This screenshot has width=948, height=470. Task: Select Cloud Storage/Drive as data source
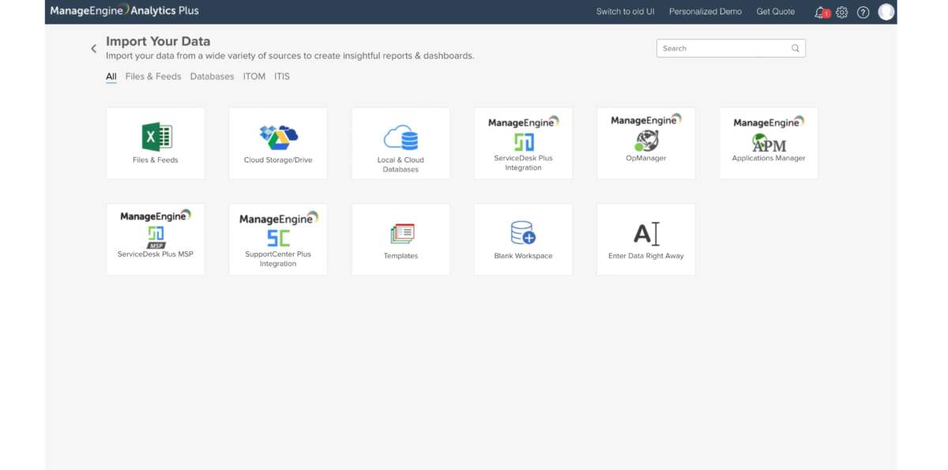[x=278, y=142]
